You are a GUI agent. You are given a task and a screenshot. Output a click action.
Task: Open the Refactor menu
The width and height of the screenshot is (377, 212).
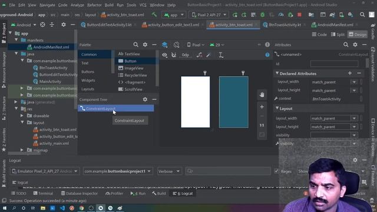pos(94,5)
